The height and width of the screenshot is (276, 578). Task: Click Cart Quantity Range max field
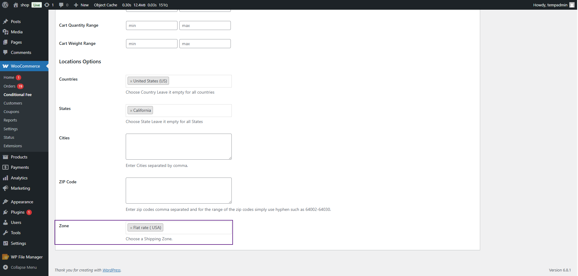[x=205, y=25]
